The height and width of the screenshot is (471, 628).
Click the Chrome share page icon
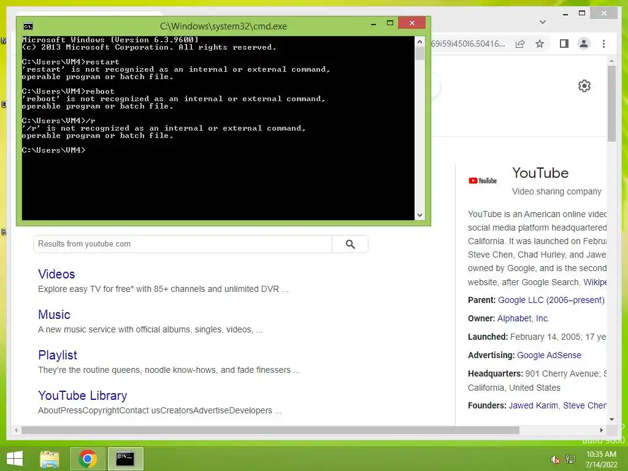coord(520,44)
